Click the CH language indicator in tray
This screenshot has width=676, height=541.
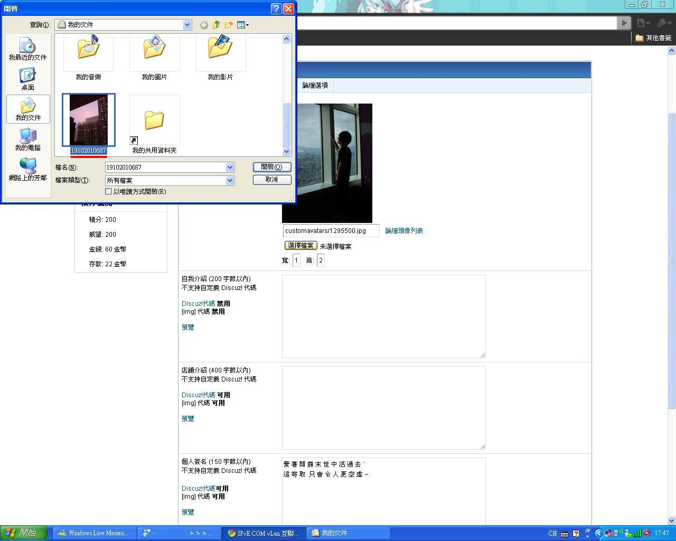pos(552,534)
